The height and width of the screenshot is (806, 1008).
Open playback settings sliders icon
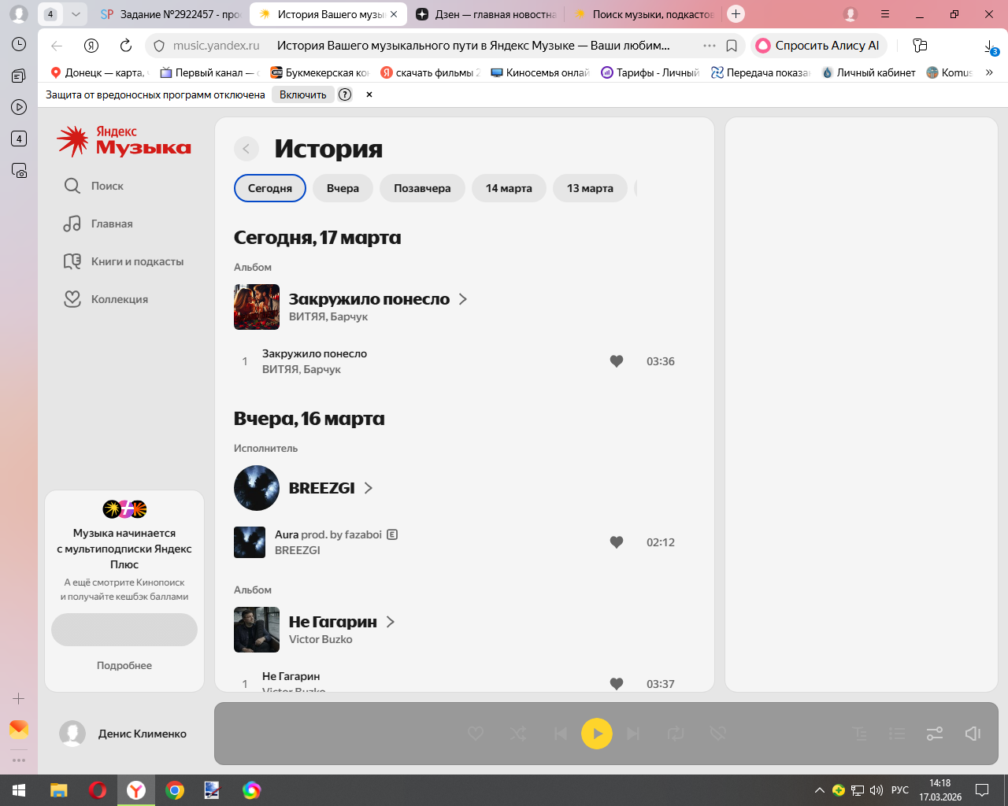click(935, 734)
